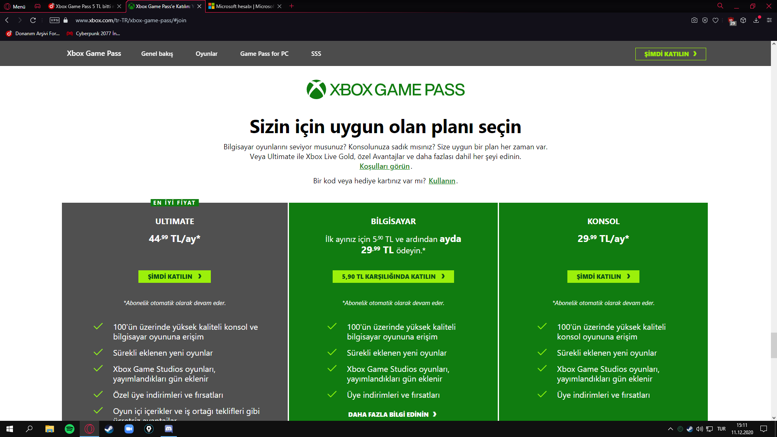Open Windows taskbar search
This screenshot has width=777, height=437.
click(29, 429)
